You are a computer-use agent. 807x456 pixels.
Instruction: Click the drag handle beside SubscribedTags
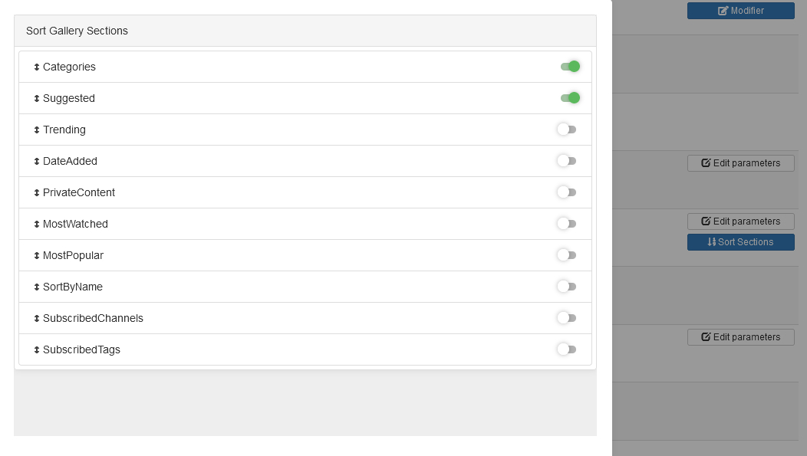[x=36, y=349]
